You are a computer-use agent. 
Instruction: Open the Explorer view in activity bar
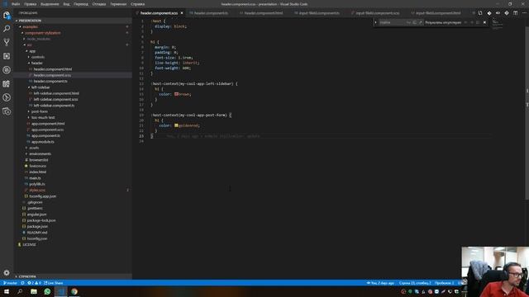click(x=7, y=15)
